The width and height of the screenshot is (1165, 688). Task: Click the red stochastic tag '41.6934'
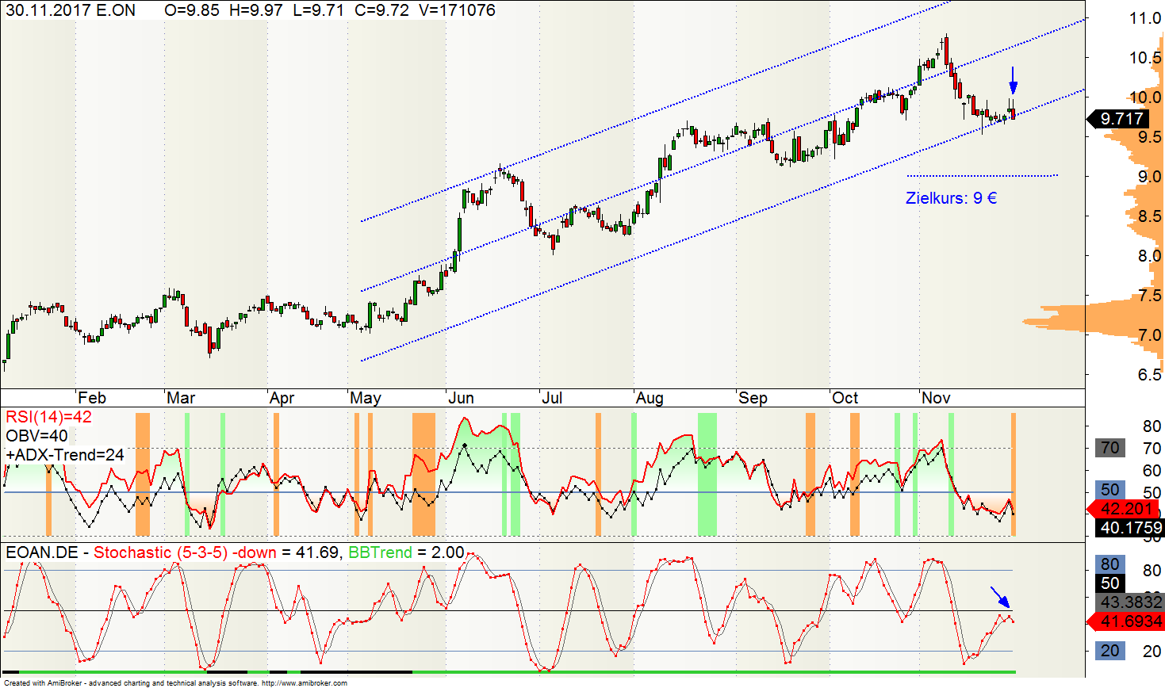1127,621
